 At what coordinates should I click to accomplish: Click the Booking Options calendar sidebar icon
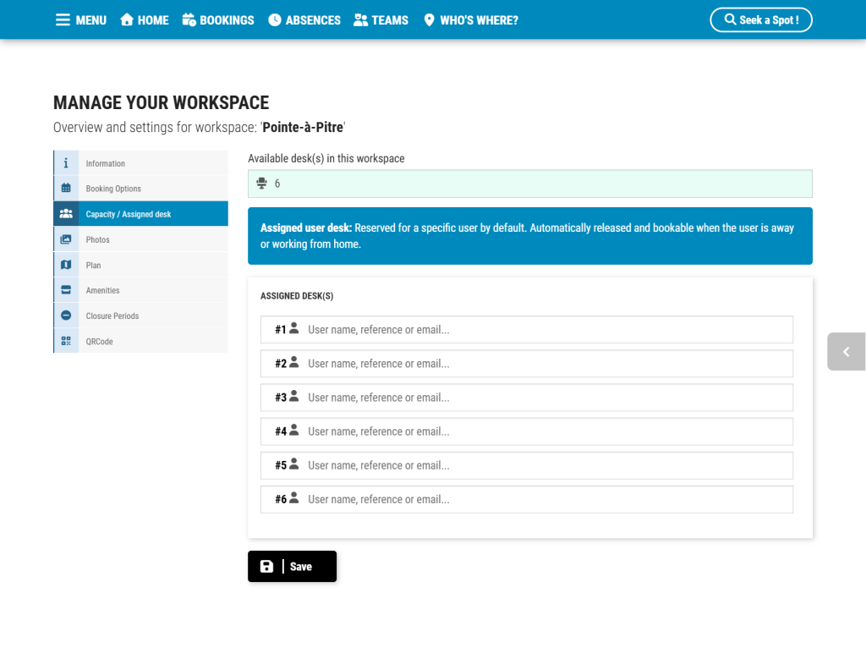click(x=66, y=189)
